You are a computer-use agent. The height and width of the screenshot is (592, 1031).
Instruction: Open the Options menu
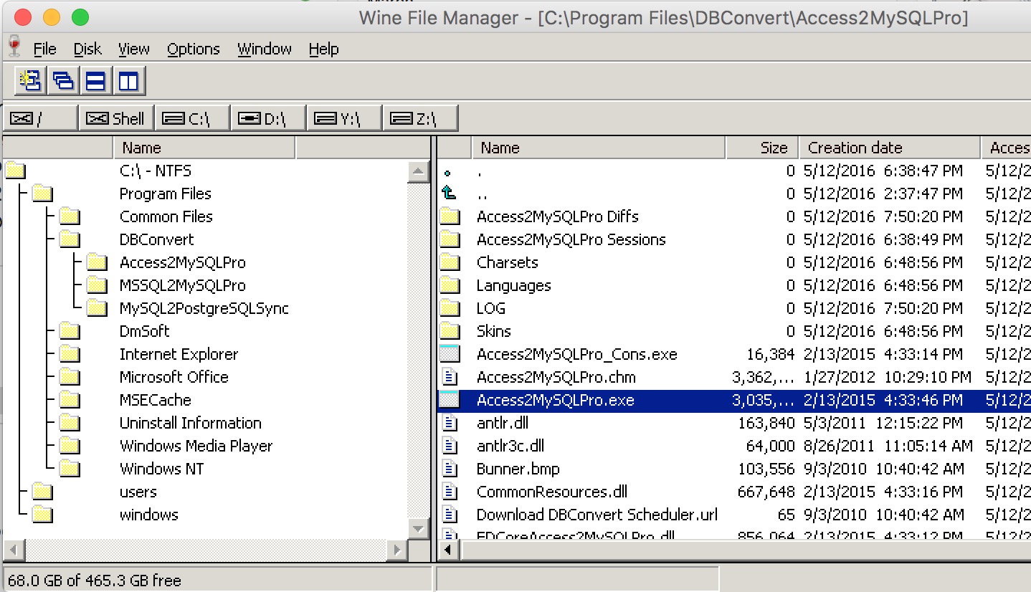click(x=194, y=49)
